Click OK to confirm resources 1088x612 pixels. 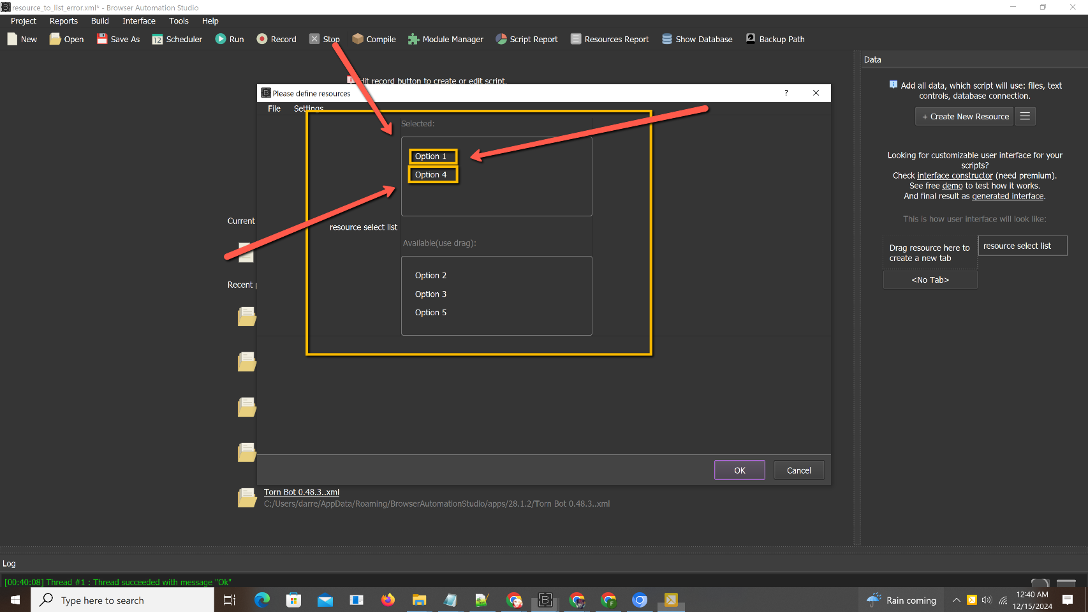pyautogui.click(x=739, y=470)
